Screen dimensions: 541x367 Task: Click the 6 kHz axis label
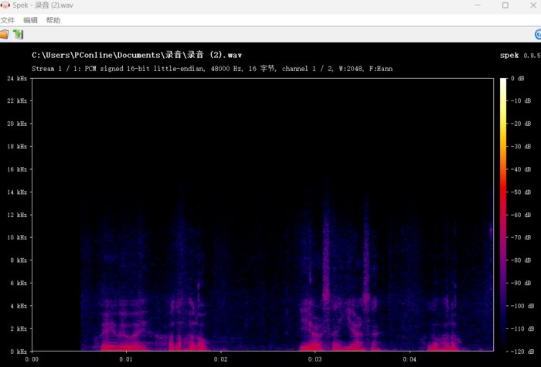[19, 283]
